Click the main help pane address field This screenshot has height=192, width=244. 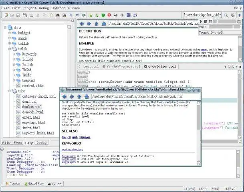pyautogui.click(x=153, y=24)
